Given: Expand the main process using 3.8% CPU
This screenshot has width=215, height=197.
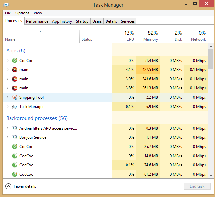Looking at the screenshot, I should click(8, 88).
